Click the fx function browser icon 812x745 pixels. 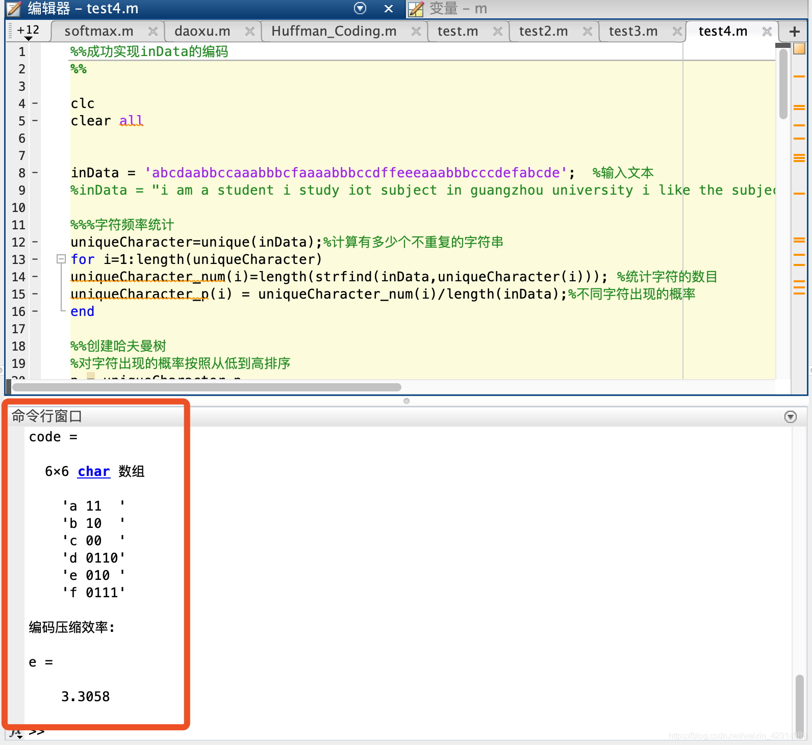point(16,733)
